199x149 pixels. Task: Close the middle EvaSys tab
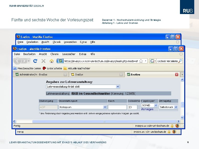[121, 74]
